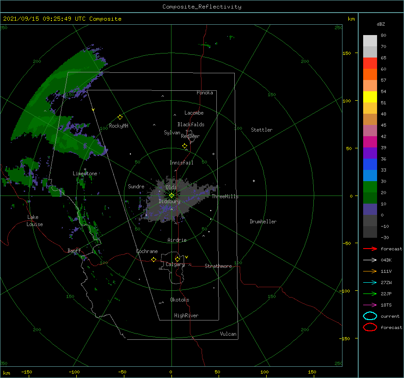Click the Olds label near radar center

(x=171, y=187)
